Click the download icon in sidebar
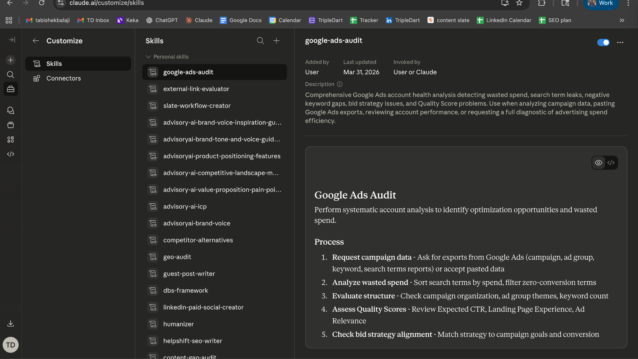The image size is (638, 359). pos(11,323)
